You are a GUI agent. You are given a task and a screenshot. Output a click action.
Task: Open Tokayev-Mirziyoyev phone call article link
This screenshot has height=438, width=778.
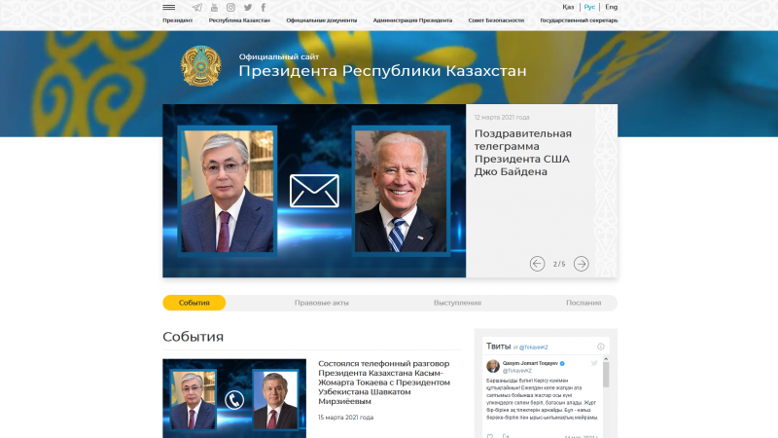pos(384,382)
